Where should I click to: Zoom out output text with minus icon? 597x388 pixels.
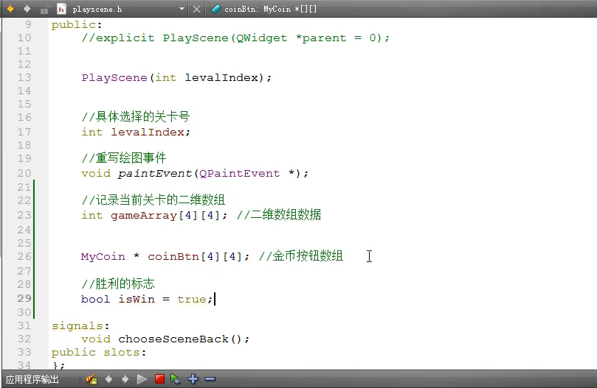[210, 379]
